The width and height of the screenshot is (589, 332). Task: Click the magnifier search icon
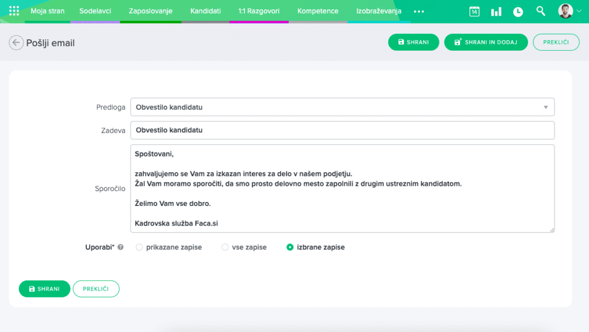[x=540, y=12]
